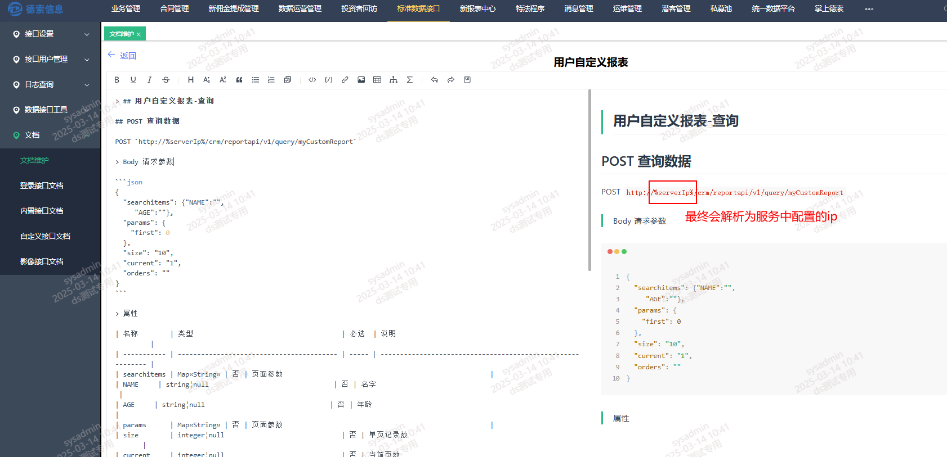The height and width of the screenshot is (457, 947).
Task: Open the 掌上德索 top menu
Action: [x=829, y=9]
